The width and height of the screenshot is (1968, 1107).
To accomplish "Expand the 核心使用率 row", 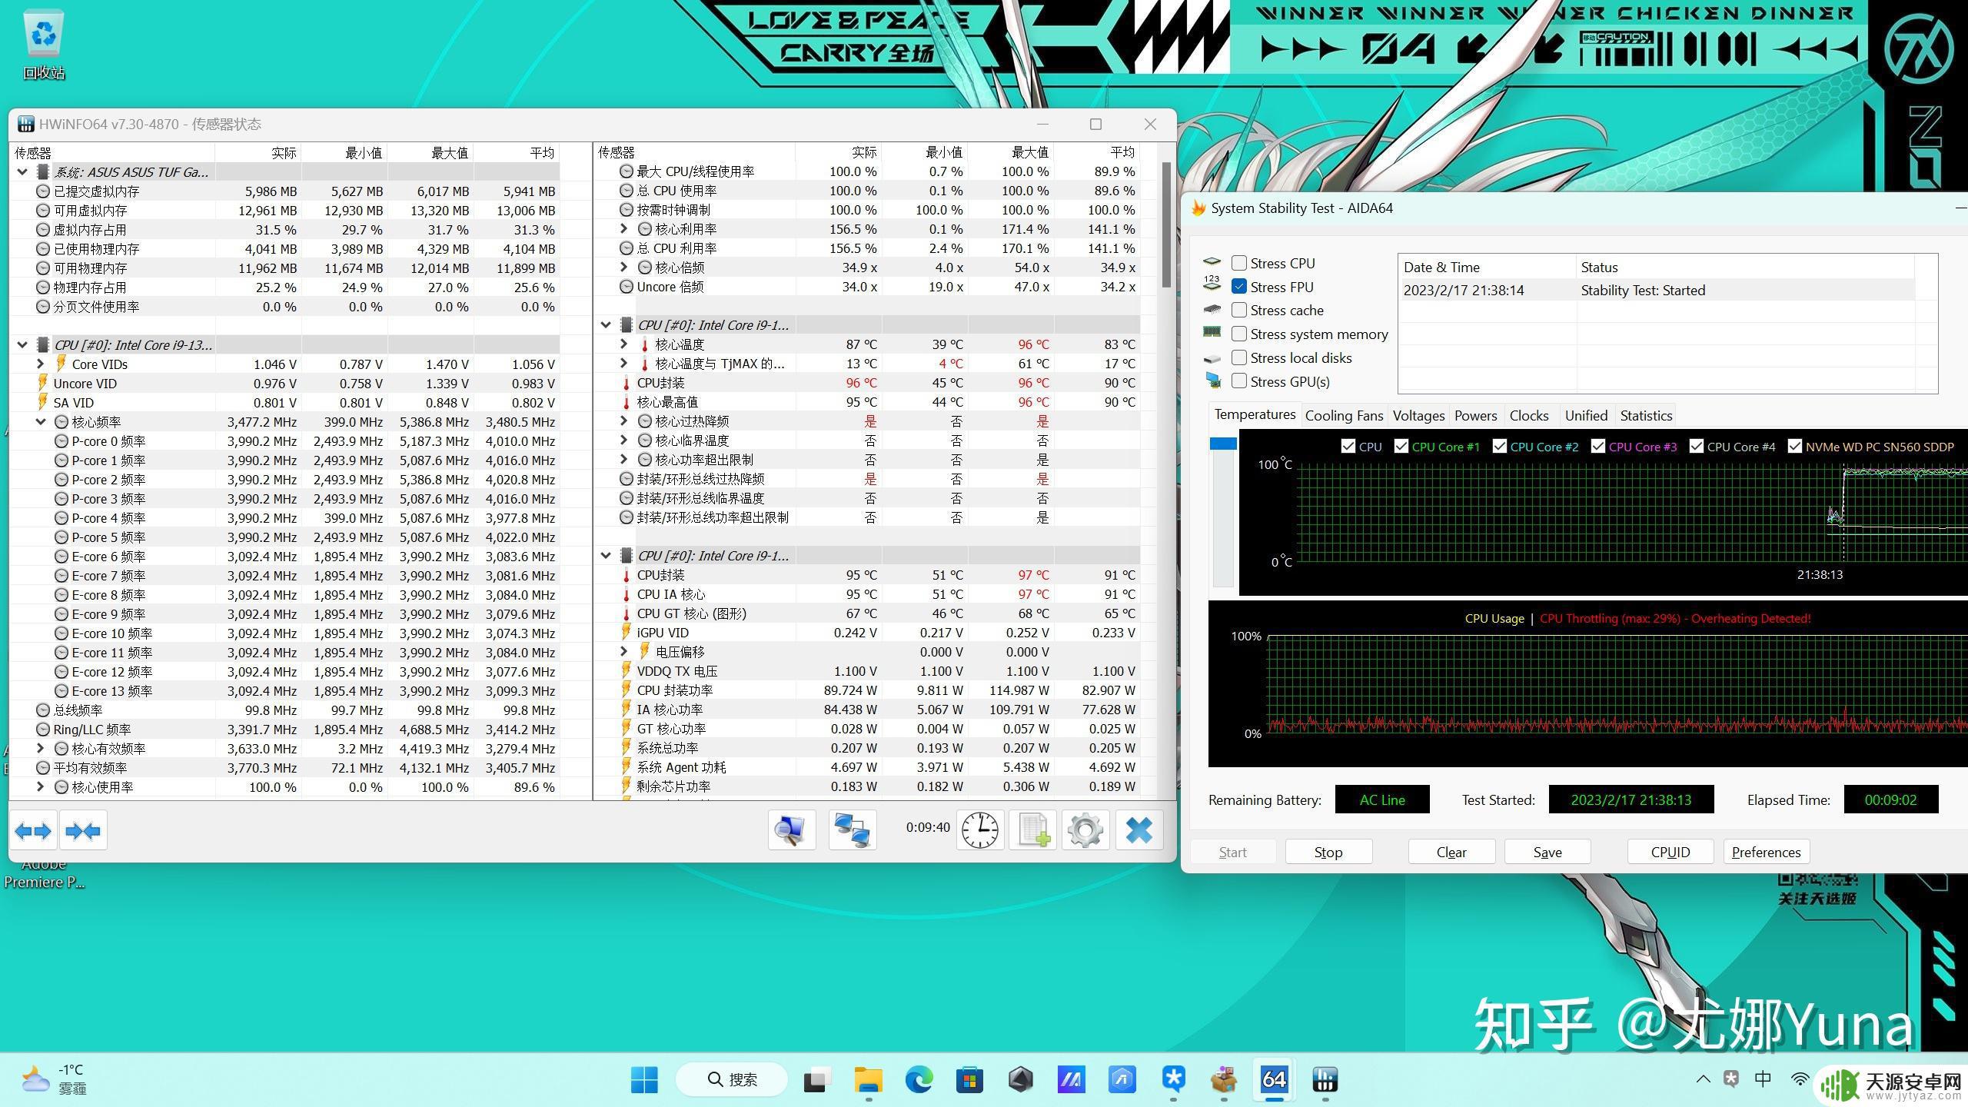I will point(41,786).
